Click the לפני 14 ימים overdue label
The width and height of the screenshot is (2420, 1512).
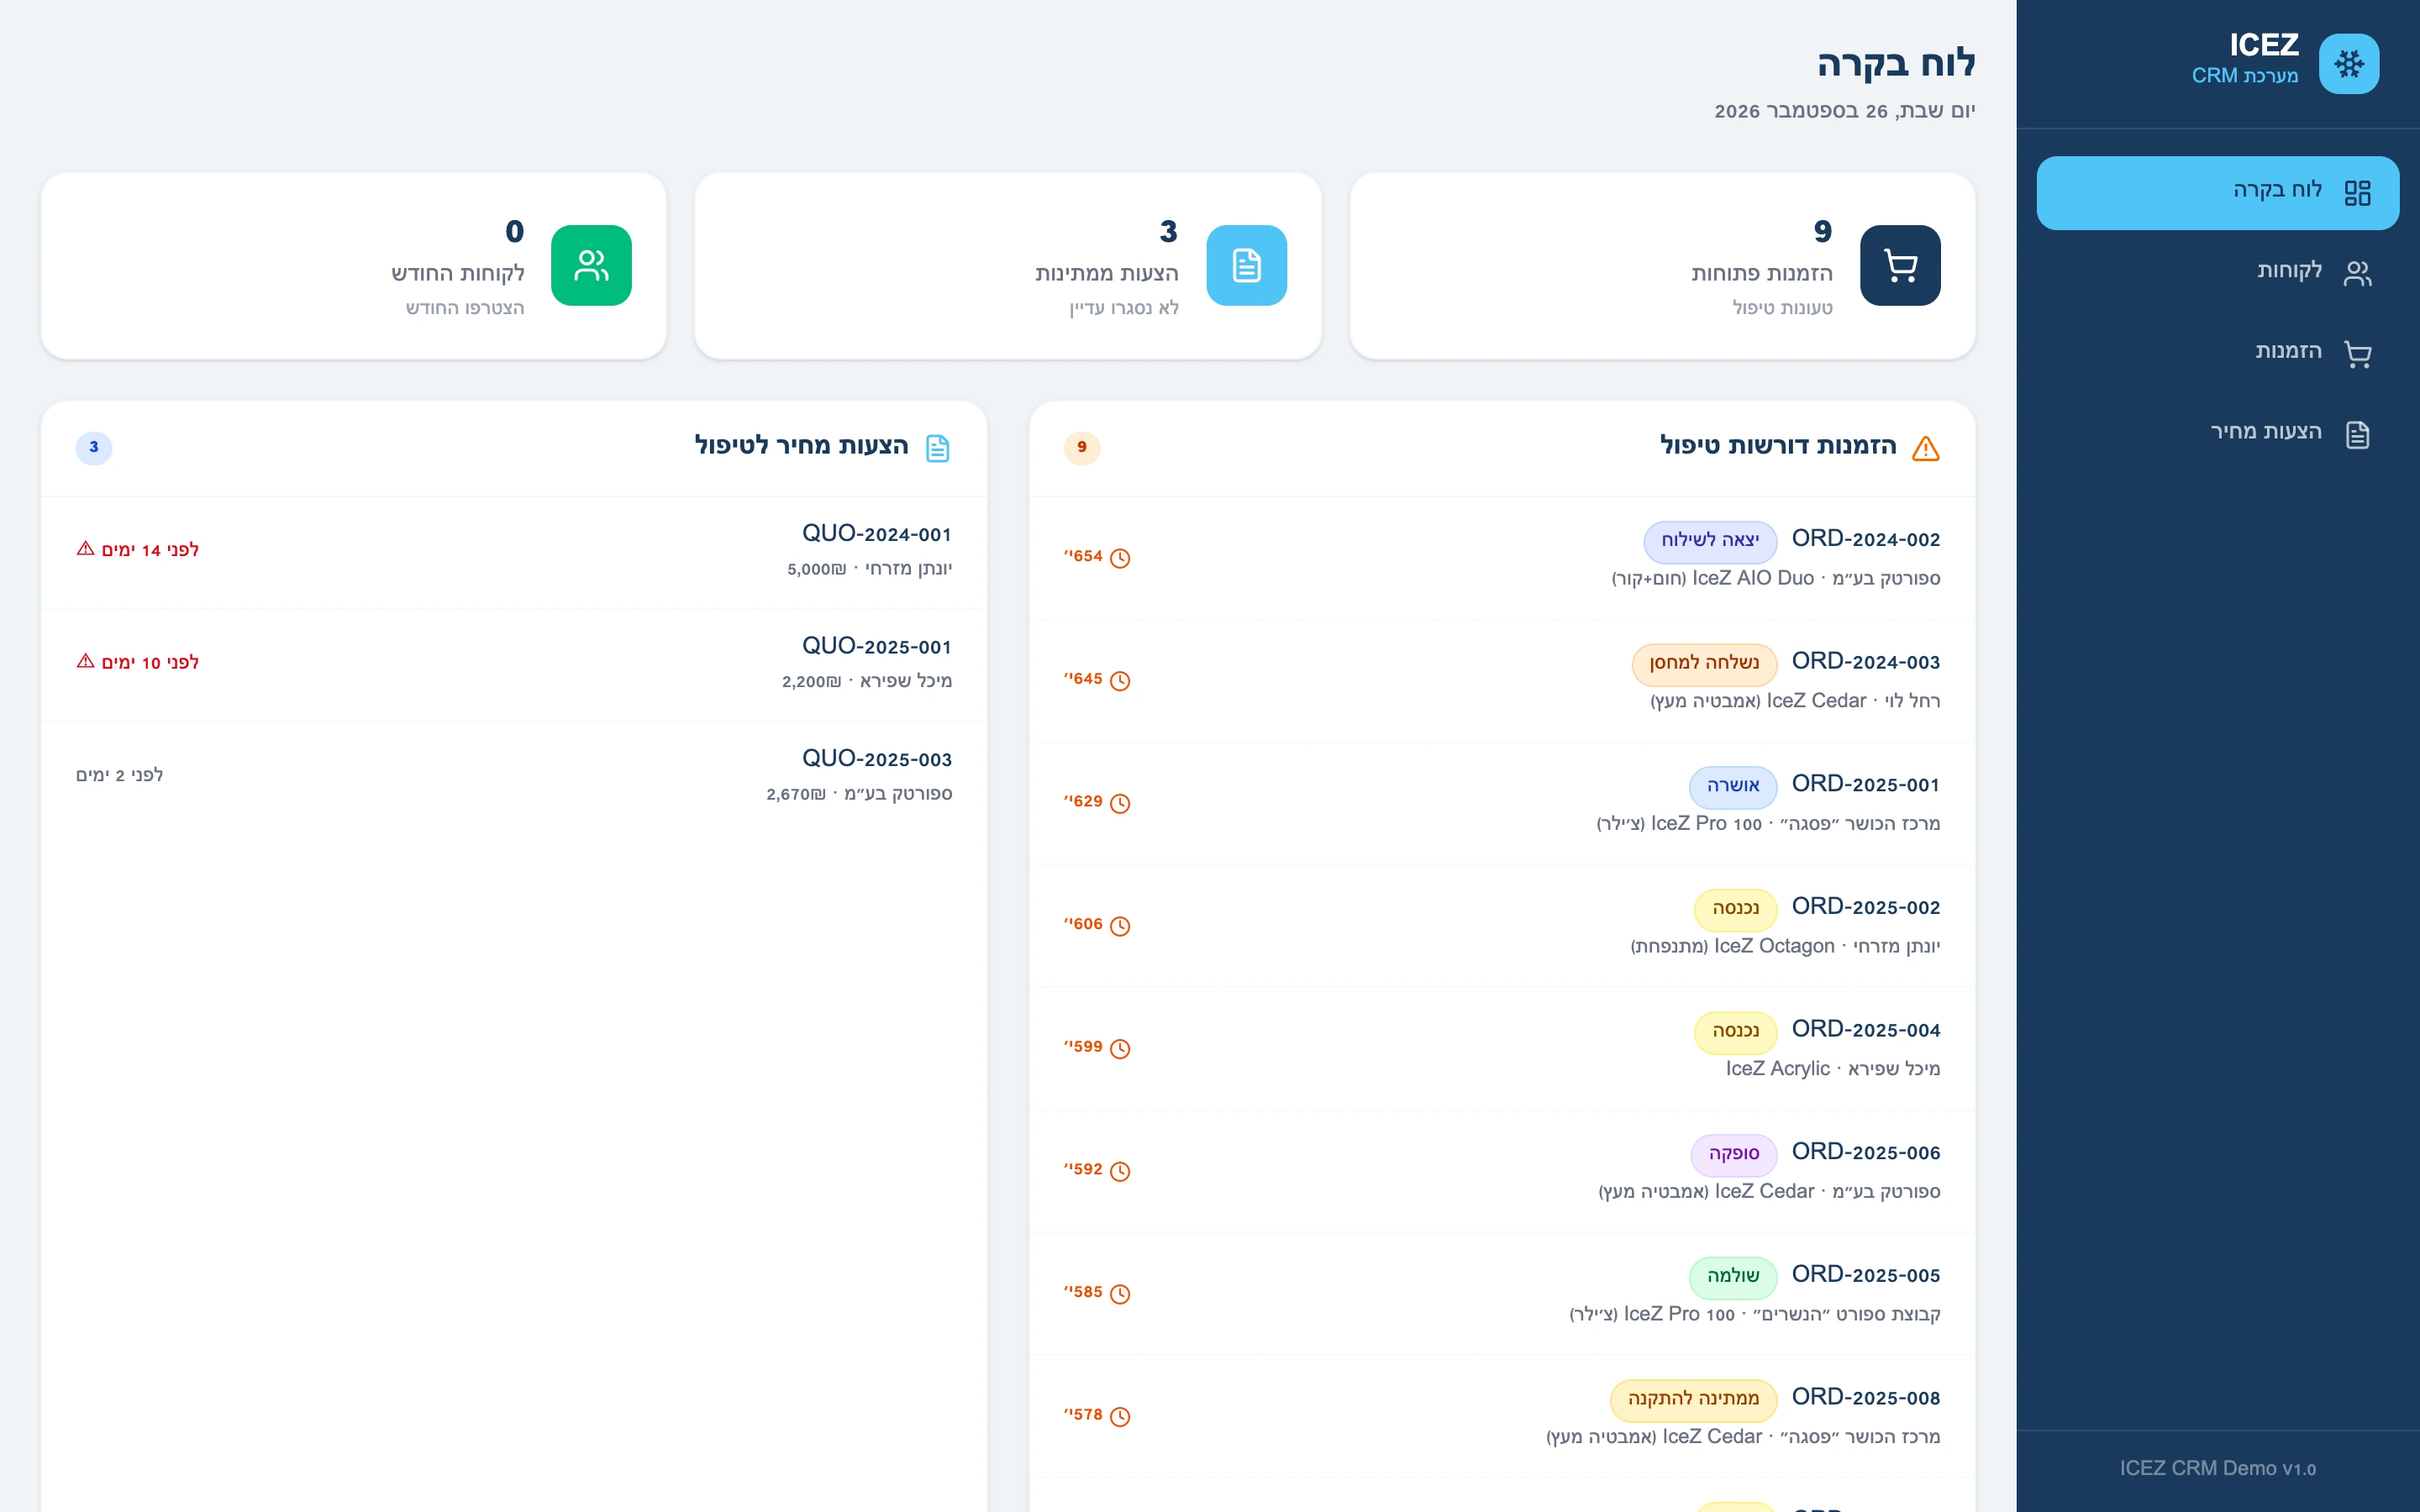[150, 550]
